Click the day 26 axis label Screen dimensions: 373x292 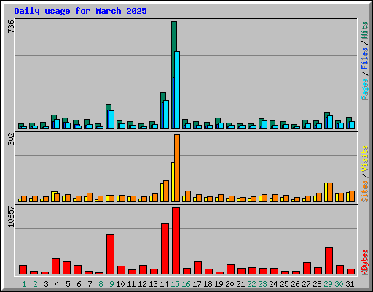295,284
